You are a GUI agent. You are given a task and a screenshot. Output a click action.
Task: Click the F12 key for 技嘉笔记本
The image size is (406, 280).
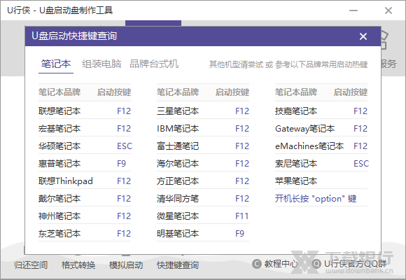[360, 111]
